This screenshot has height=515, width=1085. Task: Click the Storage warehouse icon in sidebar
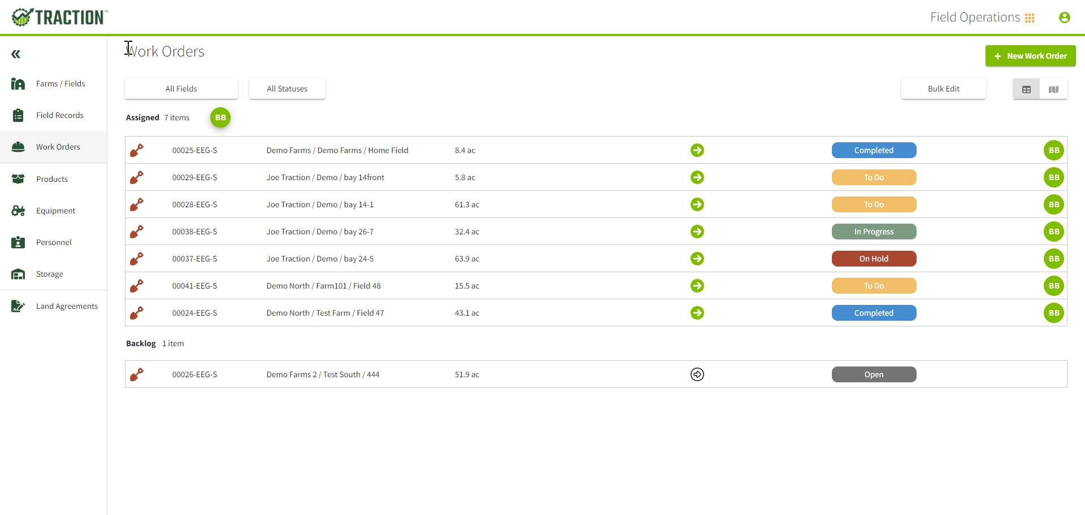[18, 274]
